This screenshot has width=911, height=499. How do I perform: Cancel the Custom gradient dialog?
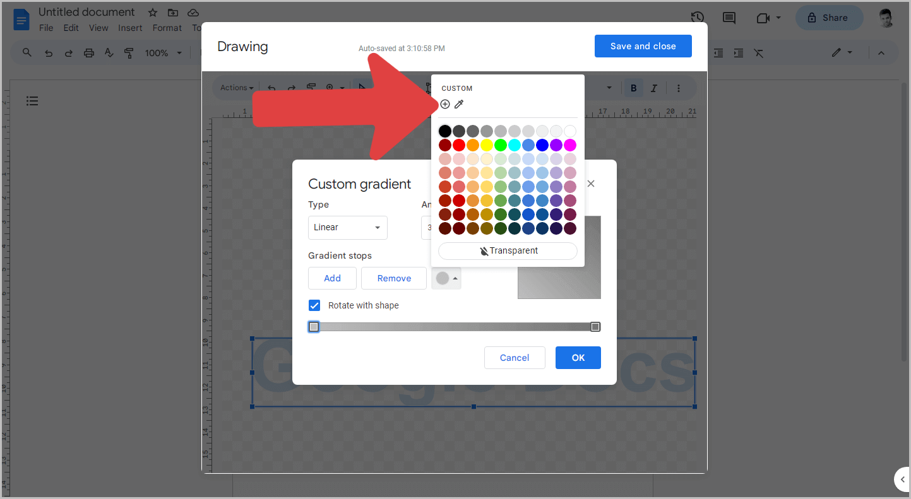click(515, 358)
